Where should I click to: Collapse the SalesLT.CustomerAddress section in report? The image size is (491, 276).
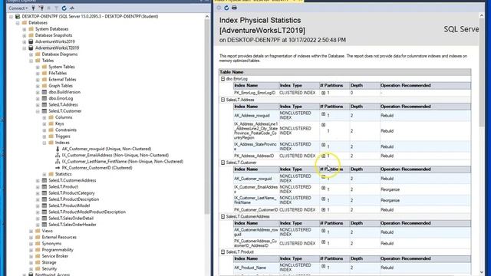(222, 216)
